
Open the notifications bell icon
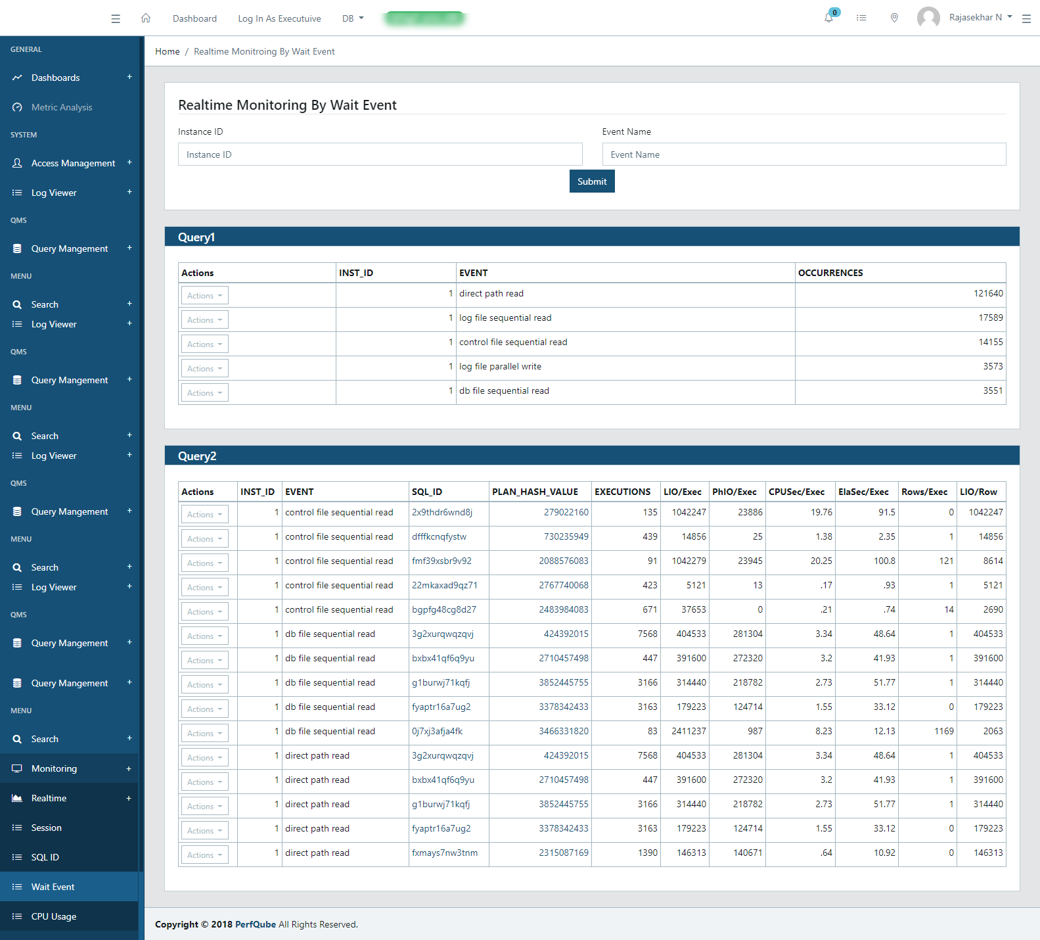pyautogui.click(x=829, y=18)
